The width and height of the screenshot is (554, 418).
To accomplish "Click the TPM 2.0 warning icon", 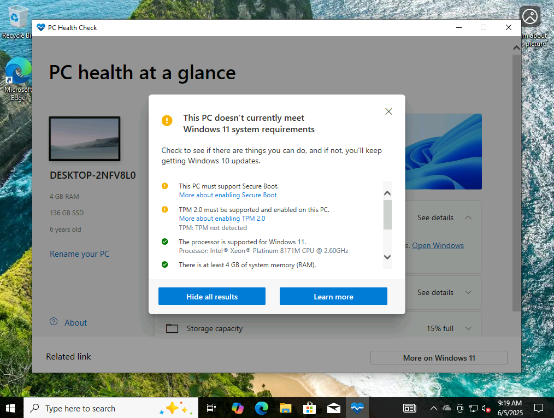I will click(164, 209).
